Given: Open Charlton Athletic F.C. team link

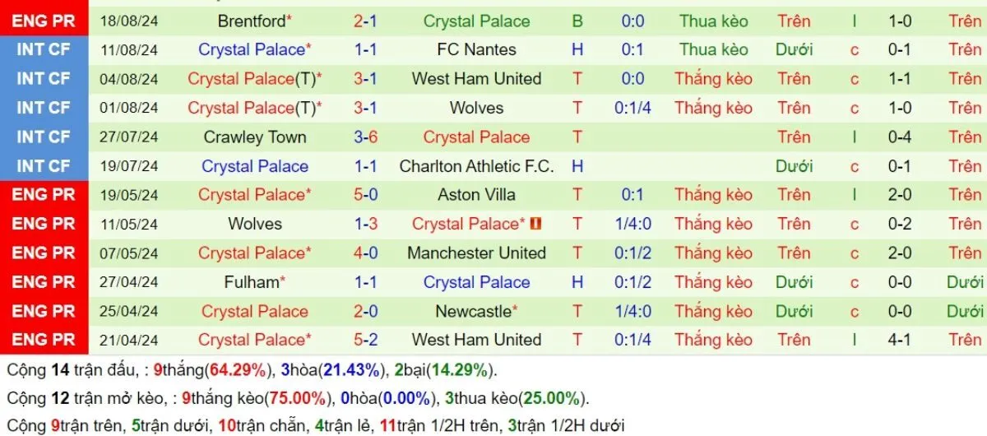Looking at the screenshot, I should click(476, 166).
